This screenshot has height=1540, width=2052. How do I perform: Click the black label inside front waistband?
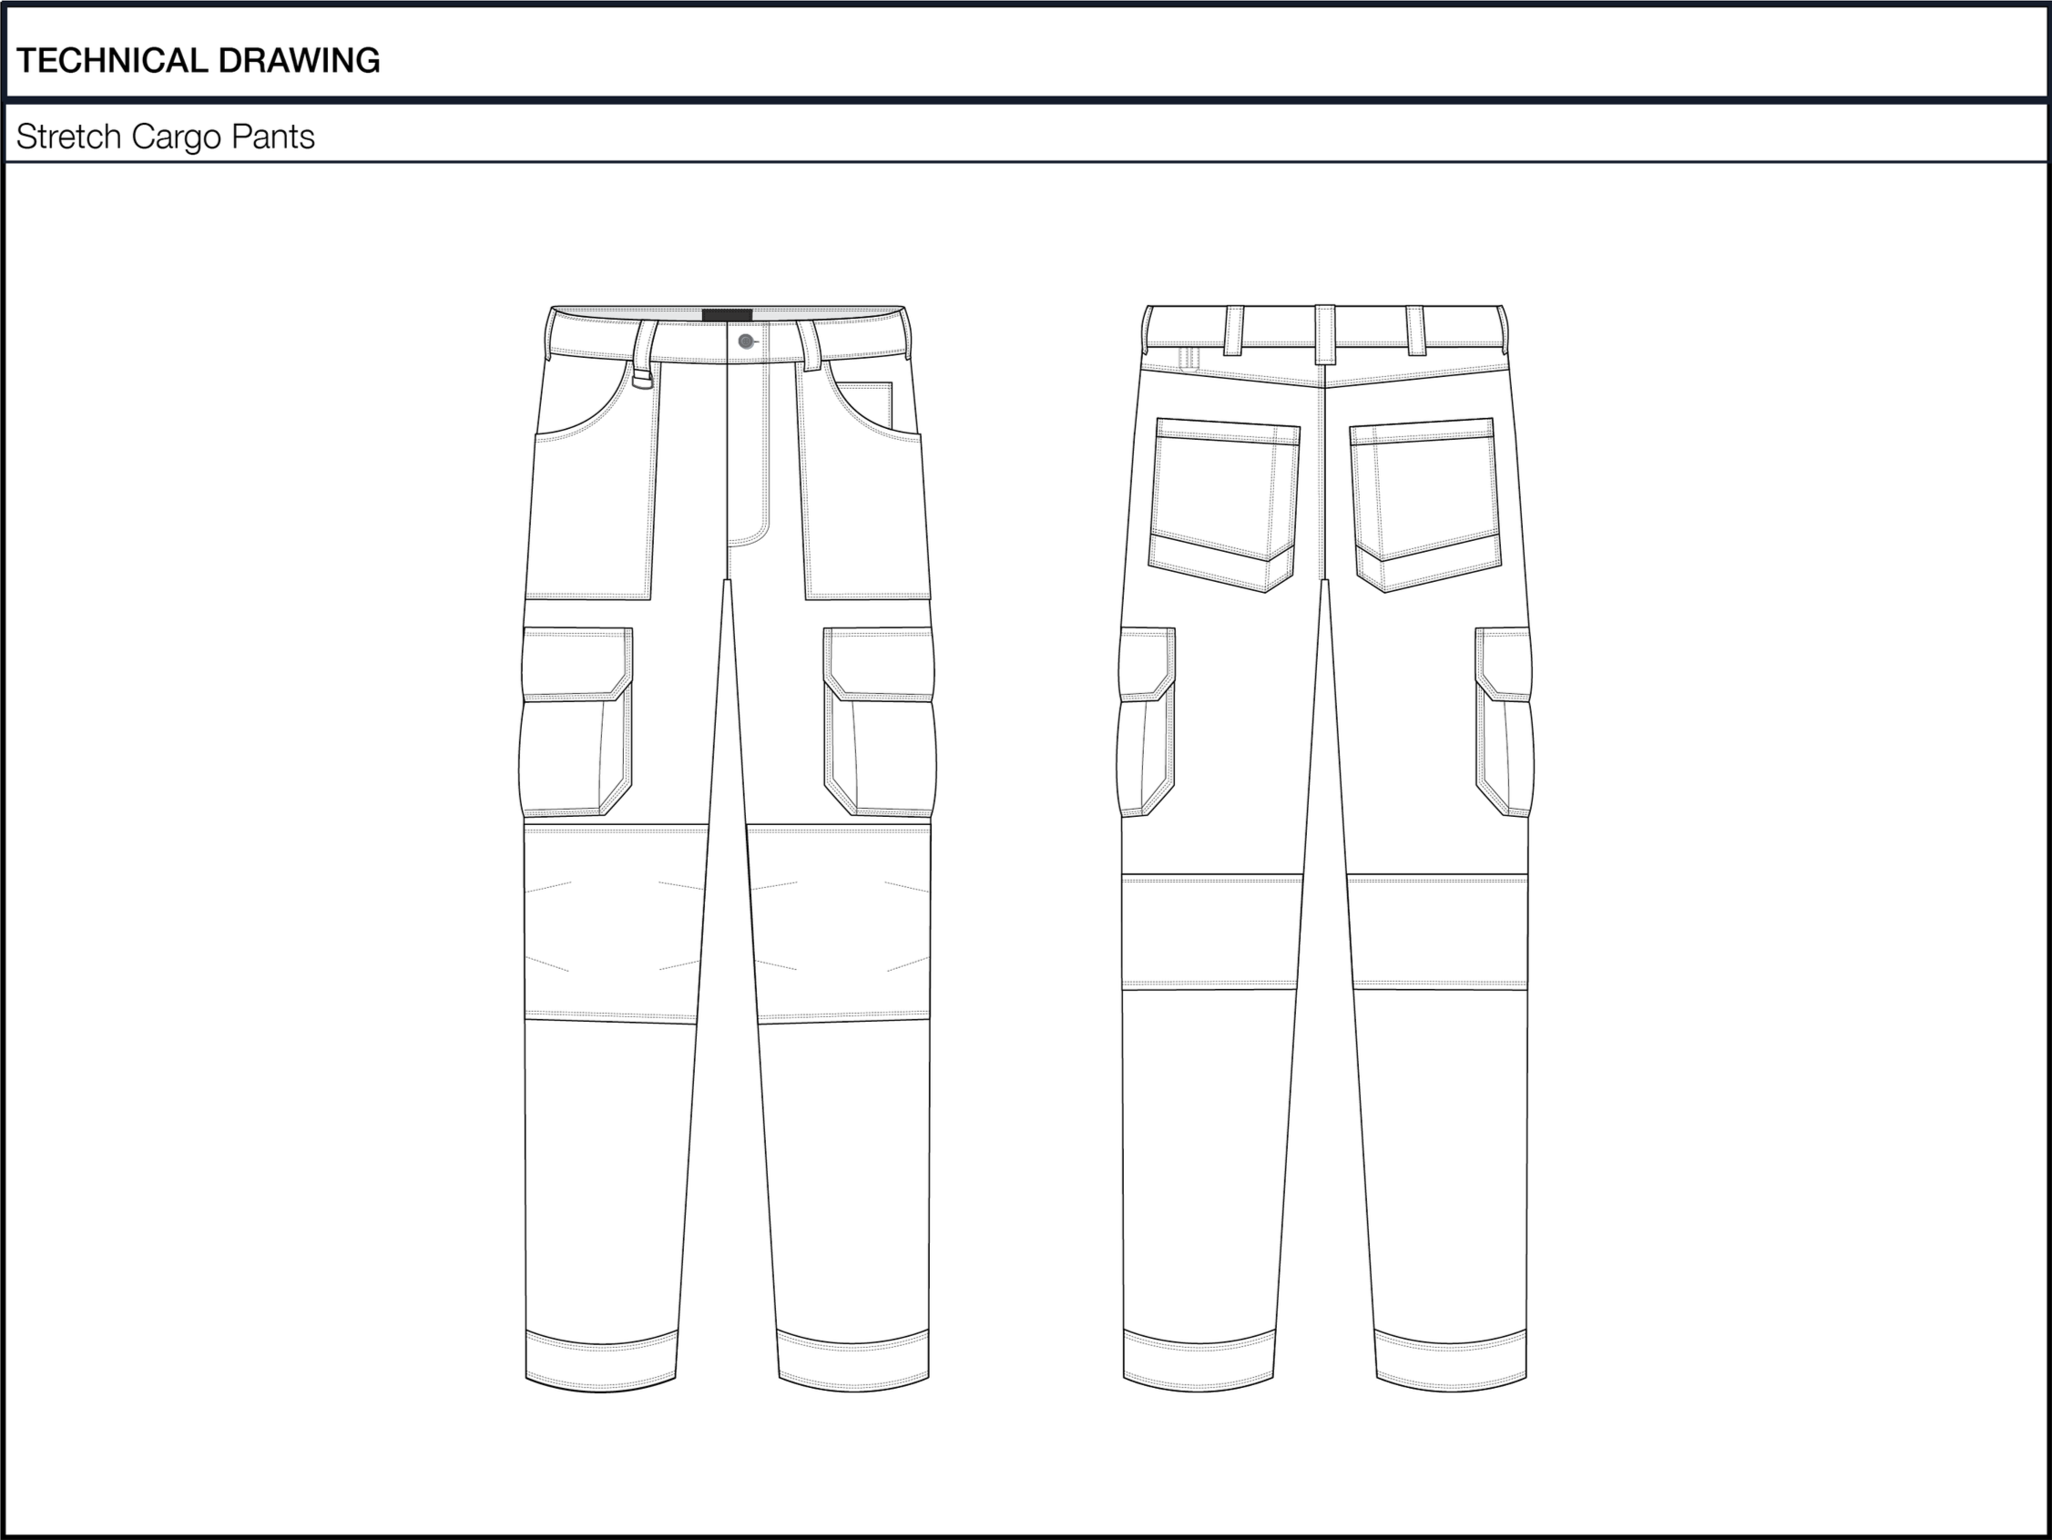pos(727,315)
